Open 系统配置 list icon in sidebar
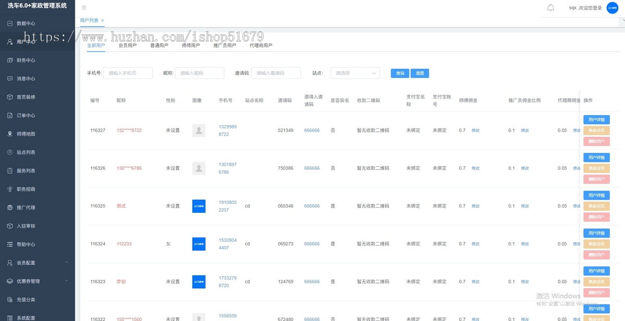Viewport: 625px width, 321px height. 10,318
